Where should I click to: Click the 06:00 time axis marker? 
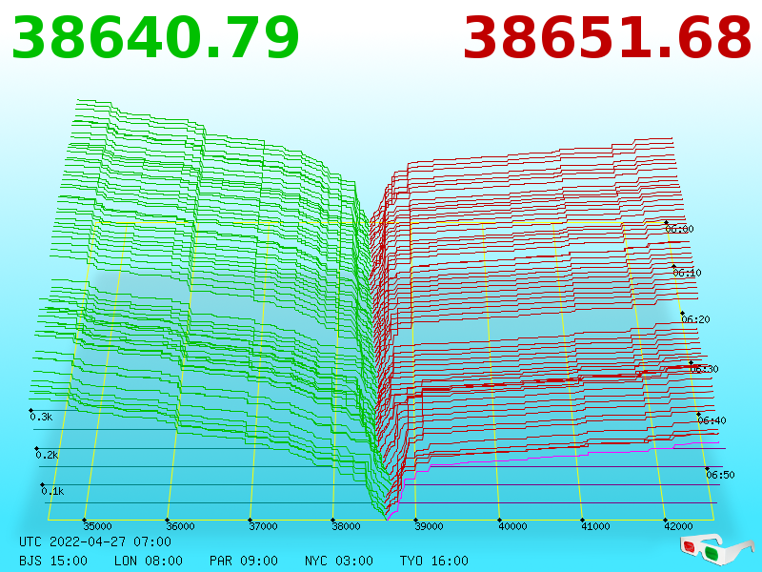tap(679, 229)
